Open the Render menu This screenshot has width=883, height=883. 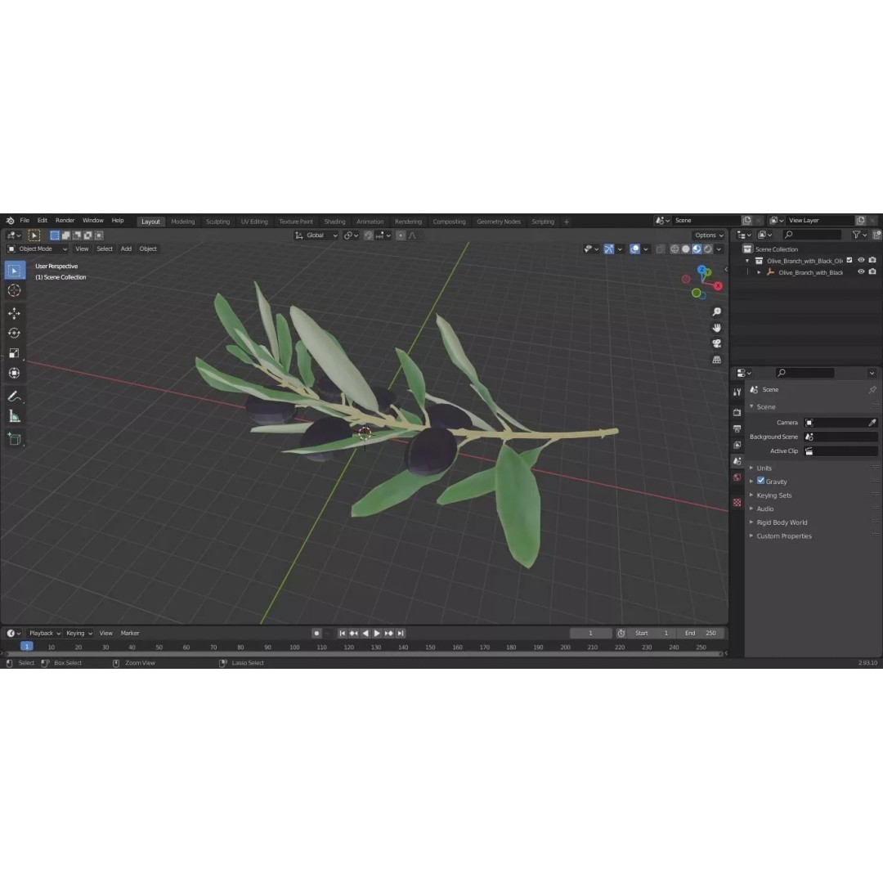[x=65, y=221]
